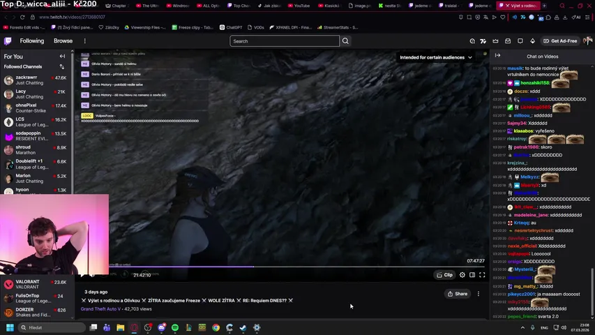Click the Task View taskbar icon

point(93,327)
